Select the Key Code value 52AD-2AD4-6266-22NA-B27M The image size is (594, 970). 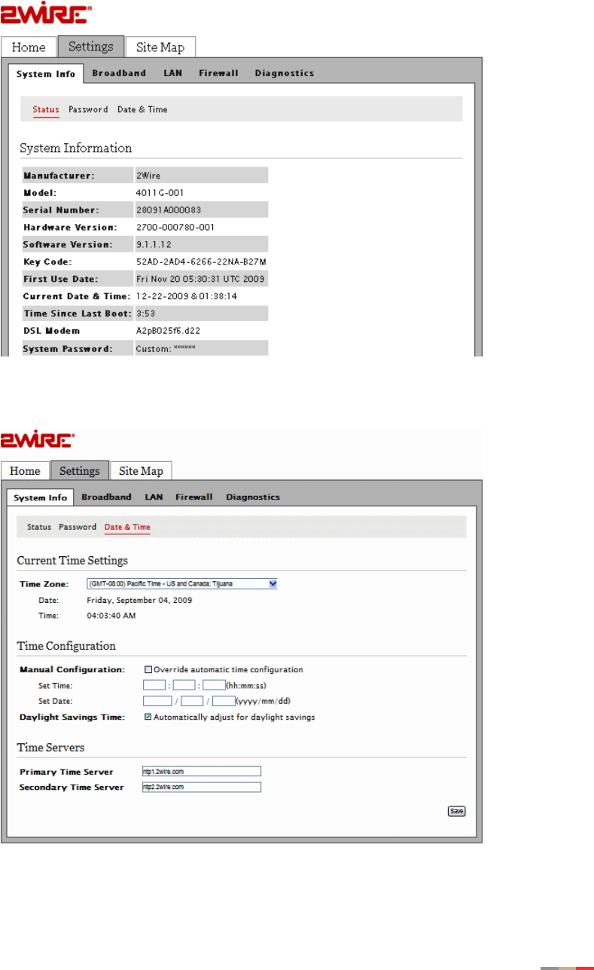[x=201, y=262]
